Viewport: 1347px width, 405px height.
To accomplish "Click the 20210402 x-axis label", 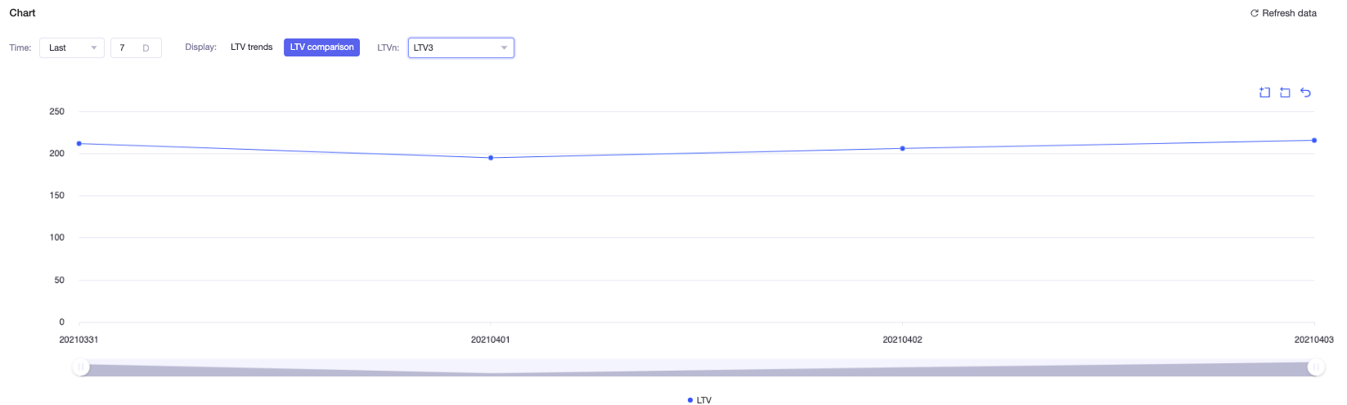I will [902, 340].
